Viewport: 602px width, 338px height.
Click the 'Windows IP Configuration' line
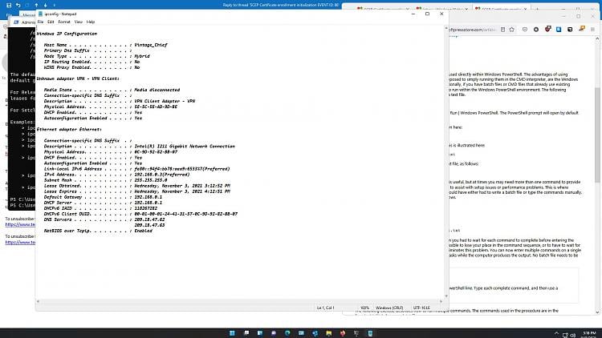[67, 34]
